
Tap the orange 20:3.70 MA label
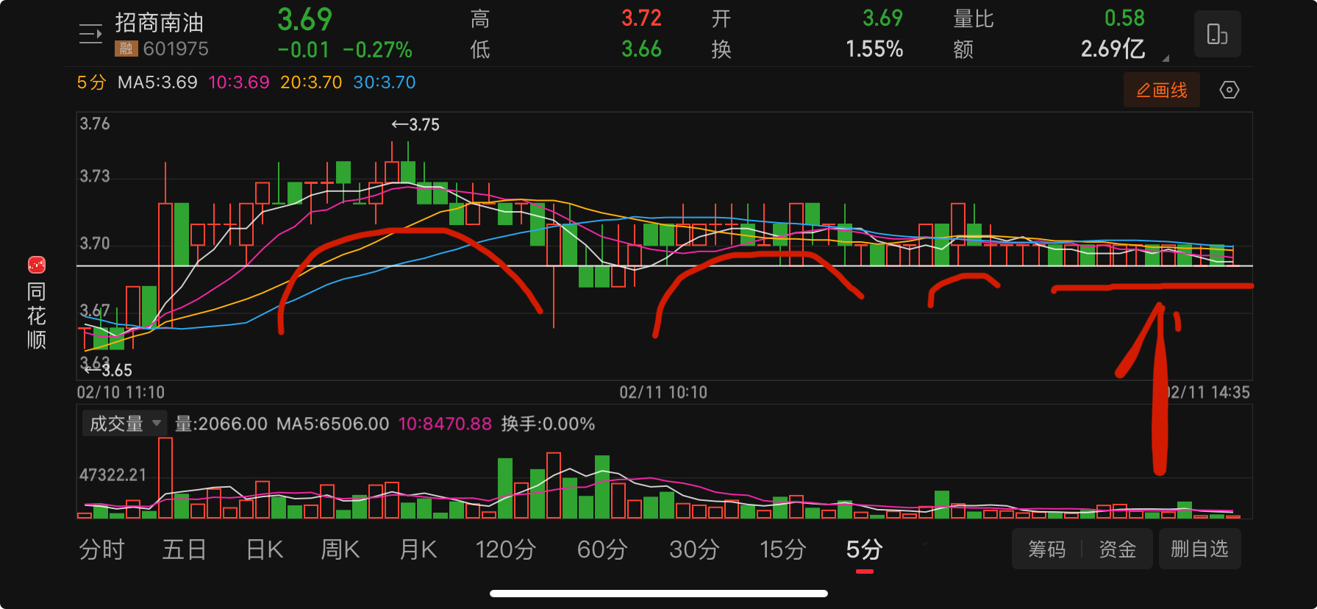(x=311, y=82)
